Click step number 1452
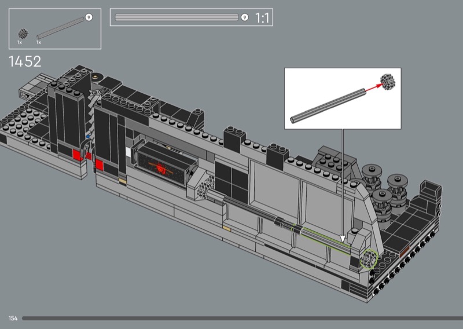 pyautogui.click(x=25, y=62)
